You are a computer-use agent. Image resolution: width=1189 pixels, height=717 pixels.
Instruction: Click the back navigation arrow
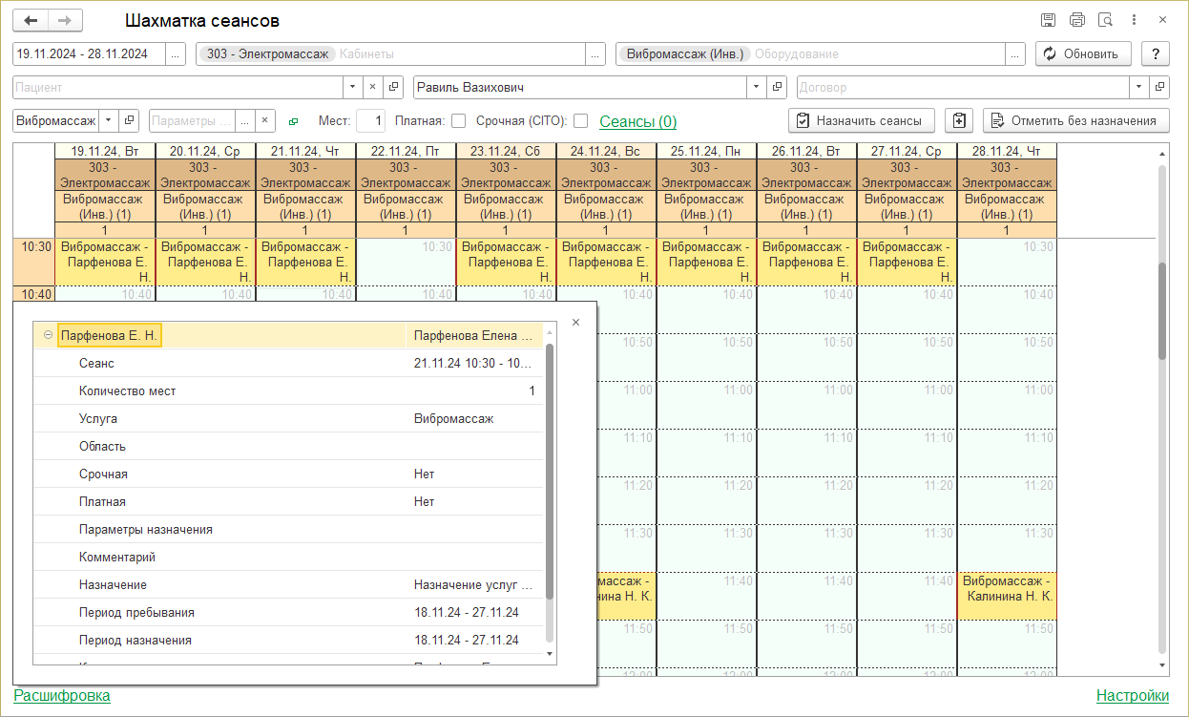[31, 20]
